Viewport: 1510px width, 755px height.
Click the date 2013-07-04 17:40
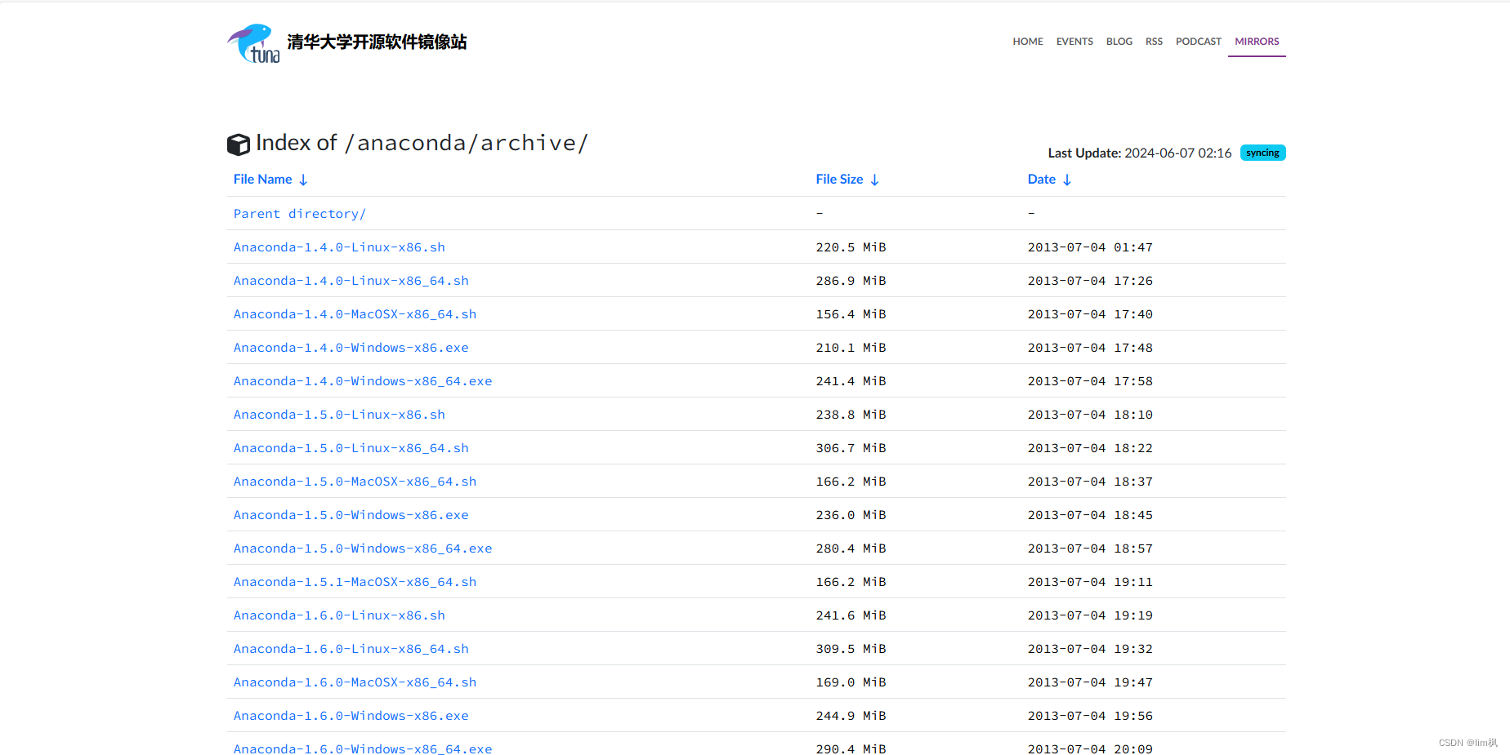(x=1090, y=314)
